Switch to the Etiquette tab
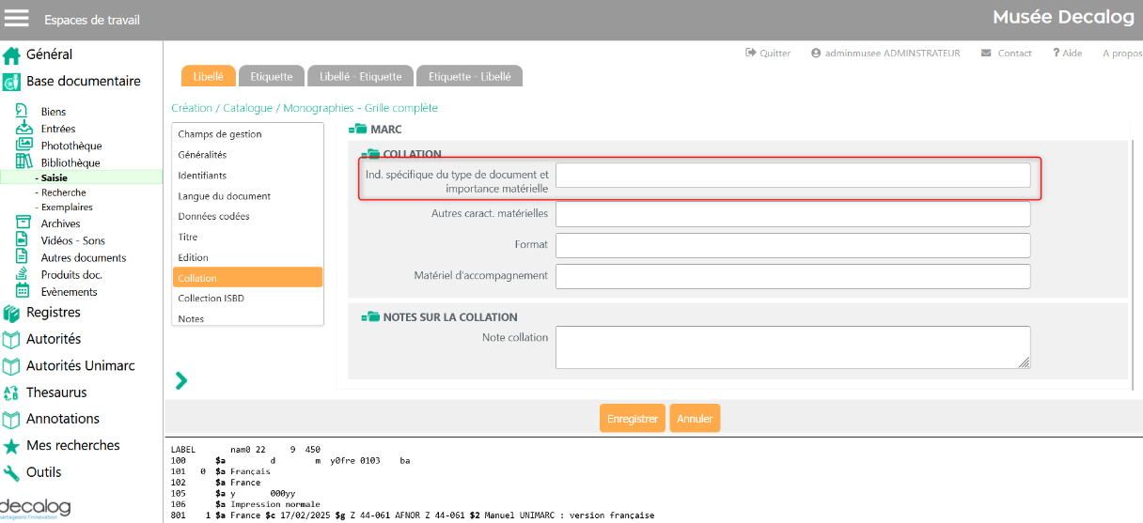Image resolution: width=1143 pixels, height=523 pixels. point(271,76)
